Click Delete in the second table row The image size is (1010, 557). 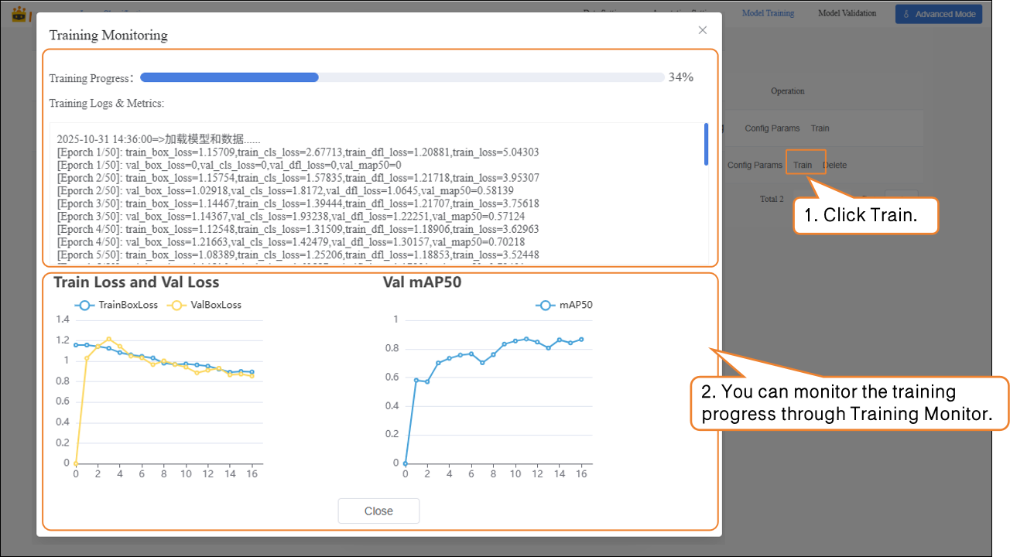coord(836,165)
